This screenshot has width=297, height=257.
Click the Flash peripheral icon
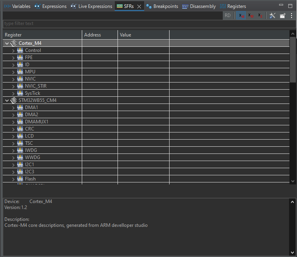20,178
